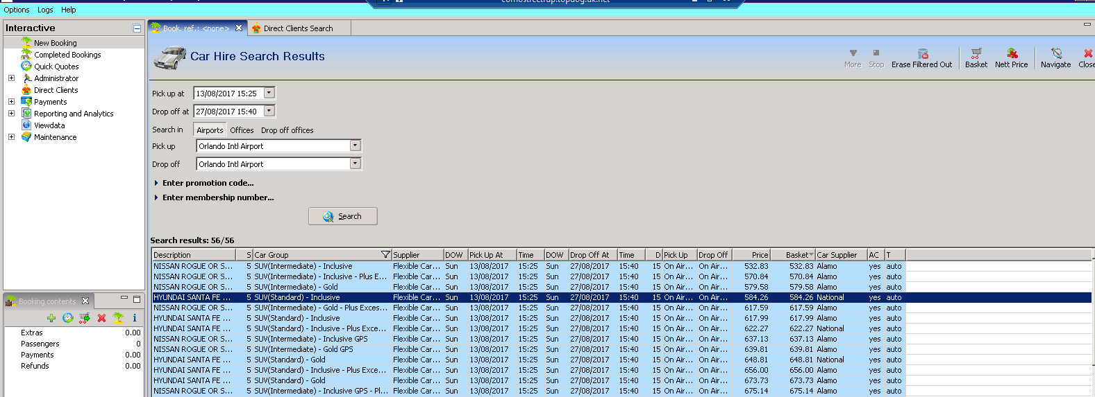
Task: Click in Drop off at date field
Action: coord(228,111)
